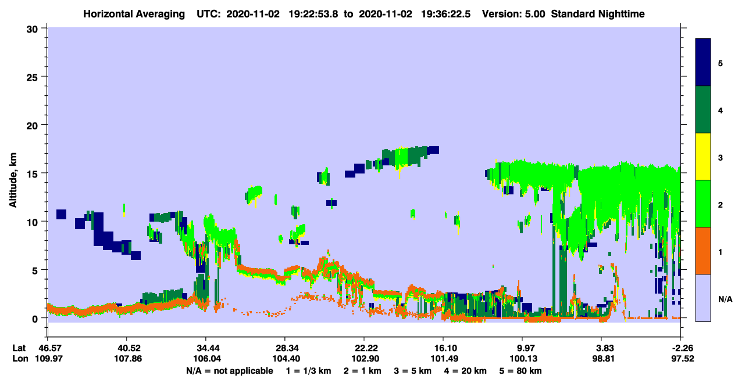Viewport: 756px width, 387px height.
Task: Click the yellow level 3 colorbar segment
Action: (x=703, y=157)
